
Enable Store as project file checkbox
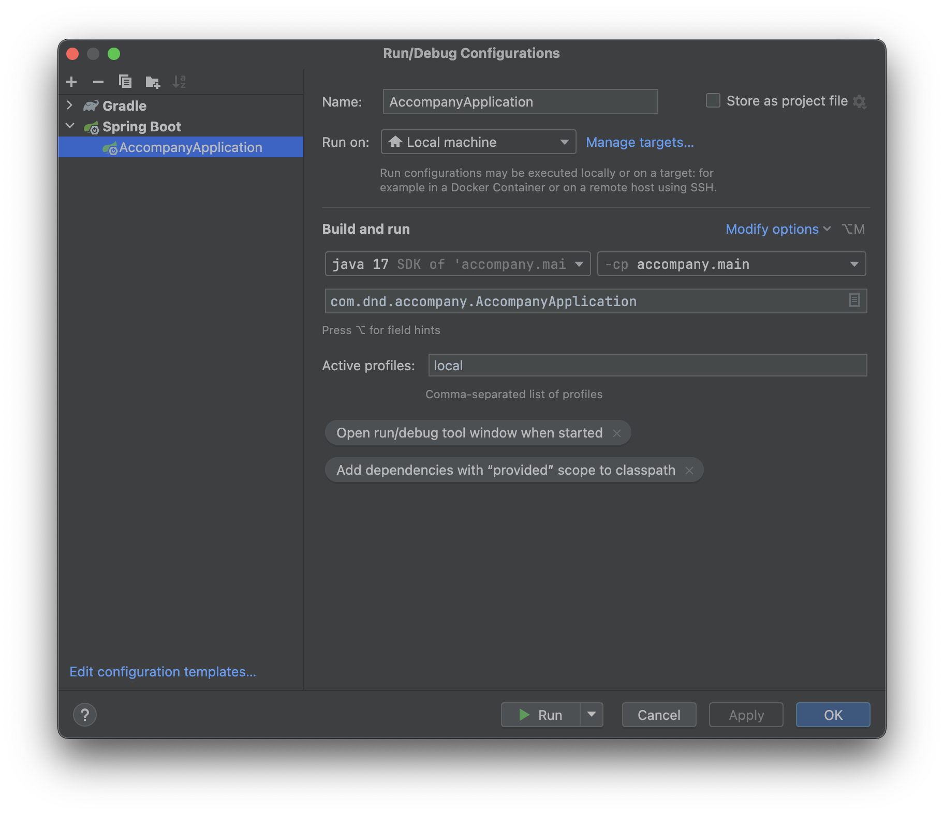(x=713, y=101)
